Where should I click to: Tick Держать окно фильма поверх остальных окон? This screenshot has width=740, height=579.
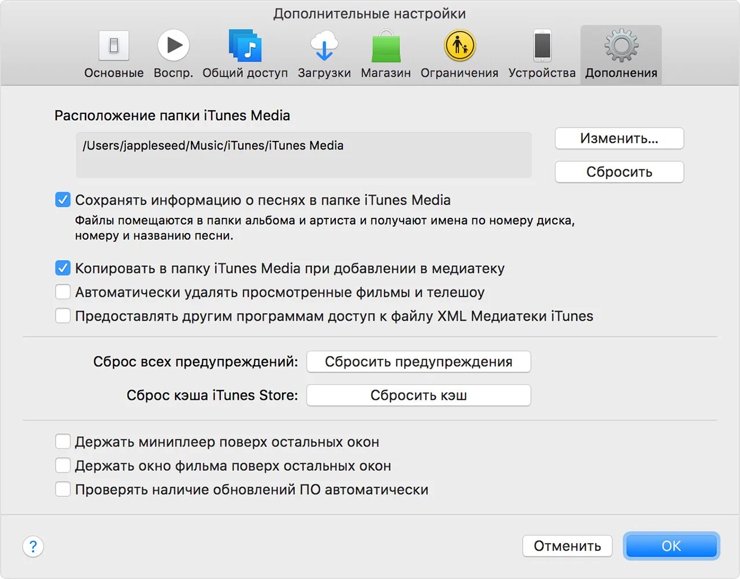(63, 466)
